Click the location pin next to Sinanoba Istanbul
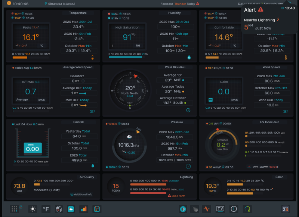 click(46, 4)
